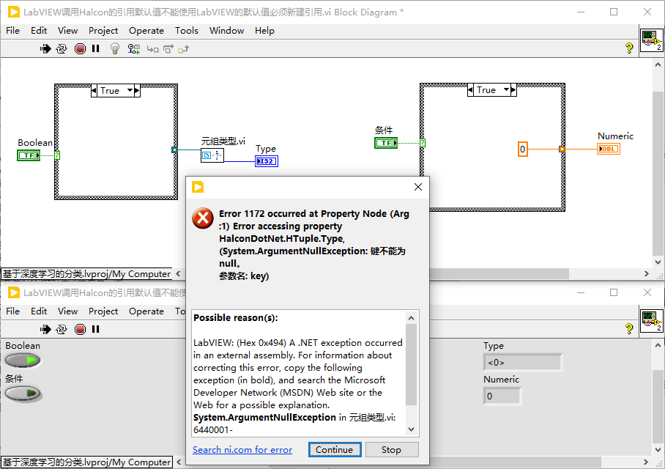Screen dimensions: 665x469
Task: Click red error icon in dialog
Action: tap(203, 218)
